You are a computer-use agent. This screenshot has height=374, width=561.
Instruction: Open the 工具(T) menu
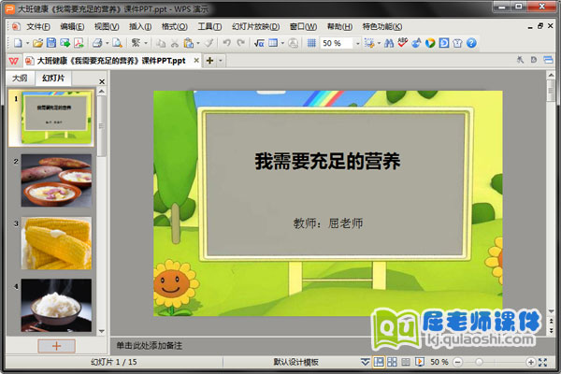click(210, 26)
